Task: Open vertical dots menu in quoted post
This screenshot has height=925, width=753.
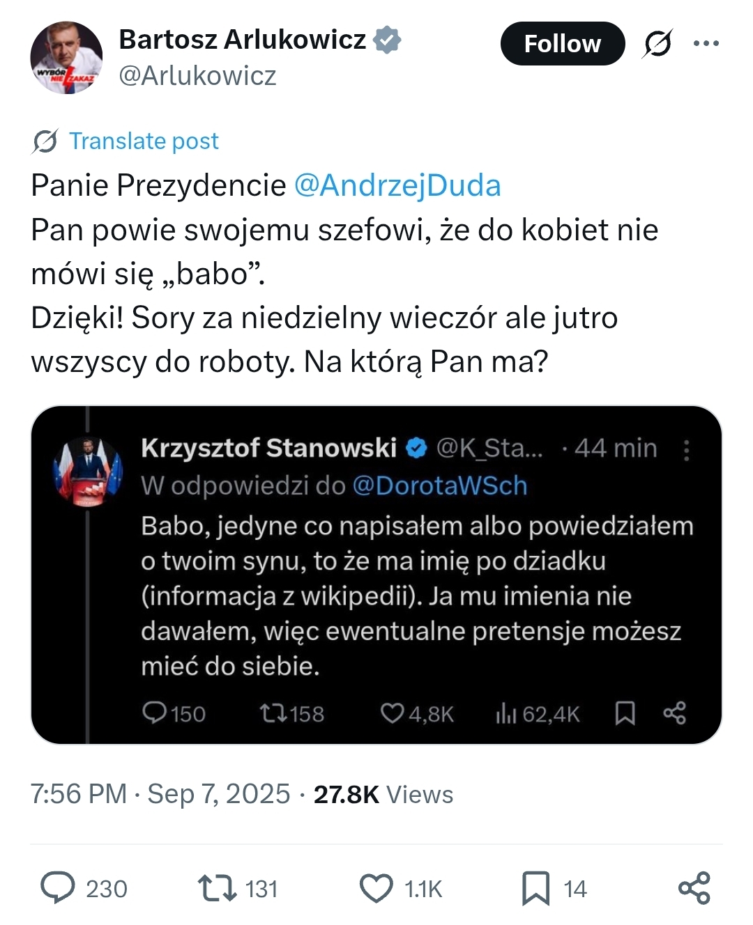Action: pyautogui.click(x=687, y=450)
